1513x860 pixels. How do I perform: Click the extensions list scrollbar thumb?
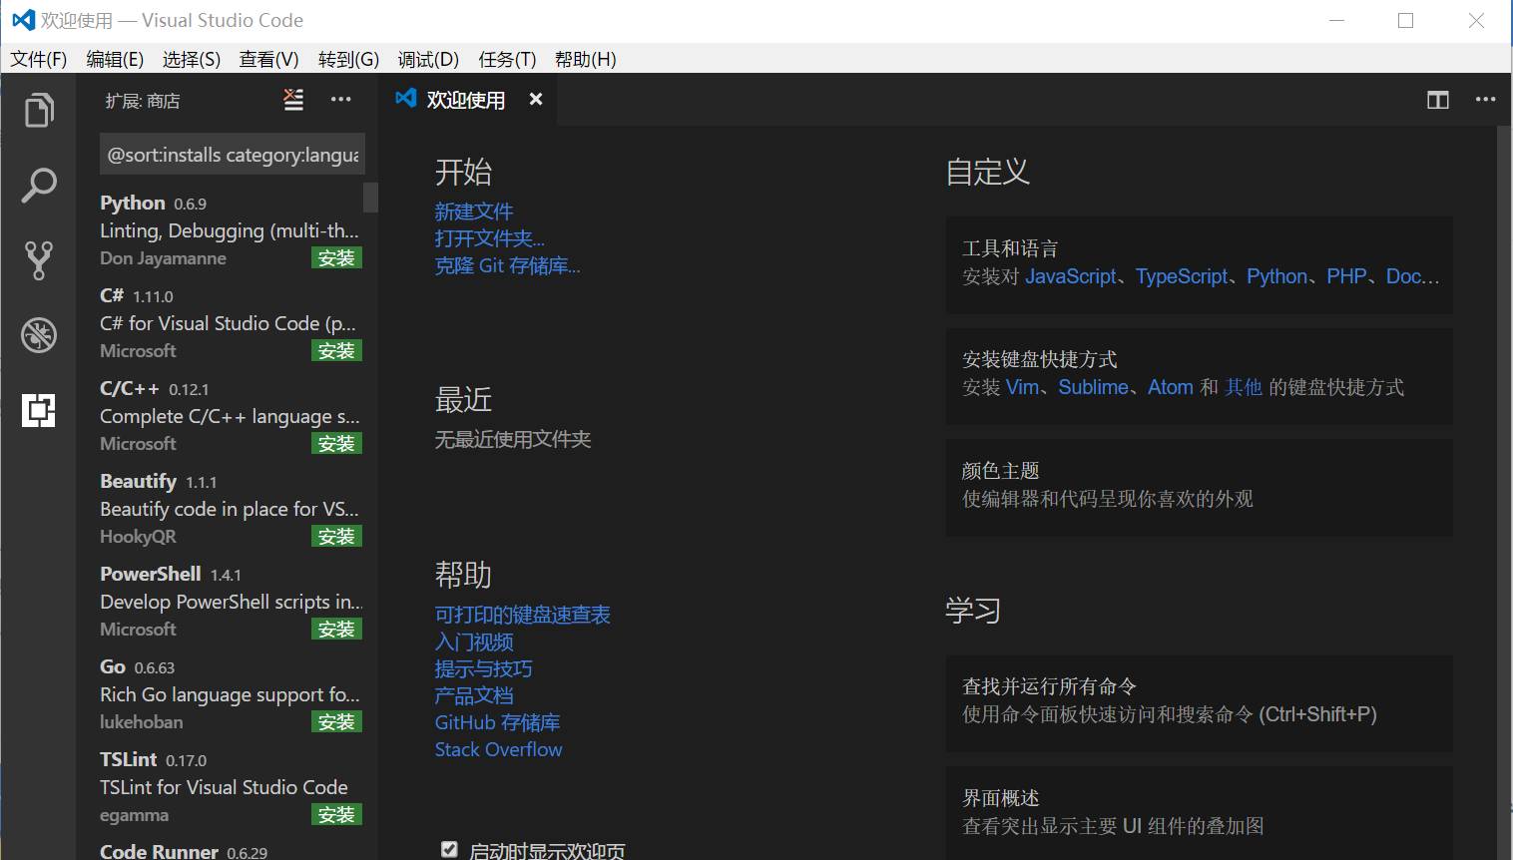click(370, 198)
